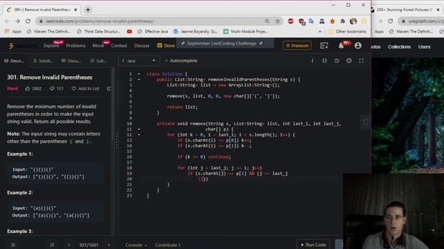Open the Other bookmarks folder
The height and width of the screenshot is (249, 444).
click(x=348, y=31)
